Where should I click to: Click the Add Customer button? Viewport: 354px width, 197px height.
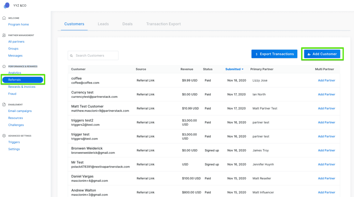(322, 54)
